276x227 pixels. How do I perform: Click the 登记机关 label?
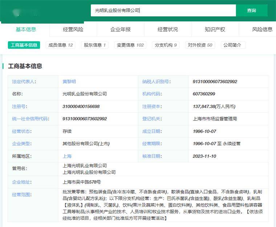(x=152, y=119)
